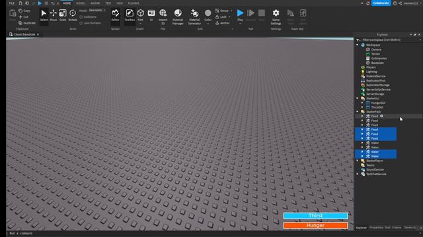Image resolution: width=423 pixels, height=237 pixels.
Task: Expand the TextChatService node
Action: point(358,174)
